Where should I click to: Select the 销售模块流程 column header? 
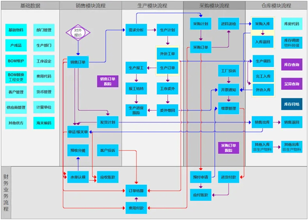point(90,6)
